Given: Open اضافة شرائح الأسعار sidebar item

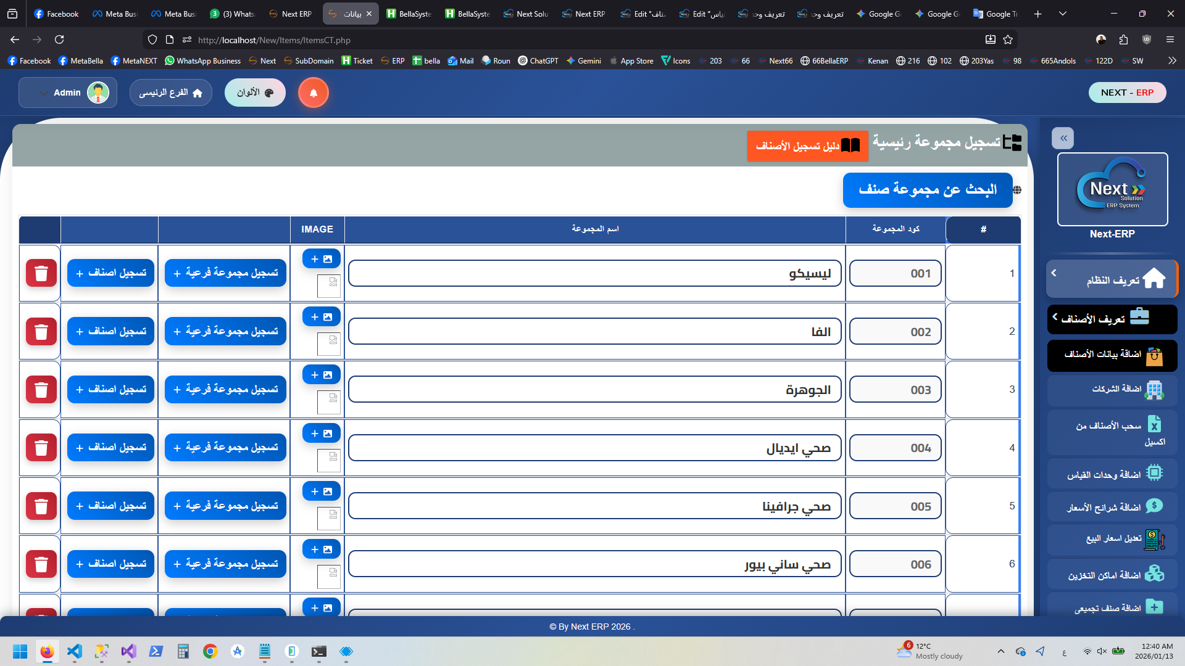Looking at the screenshot, I should tap(1112, 507).
